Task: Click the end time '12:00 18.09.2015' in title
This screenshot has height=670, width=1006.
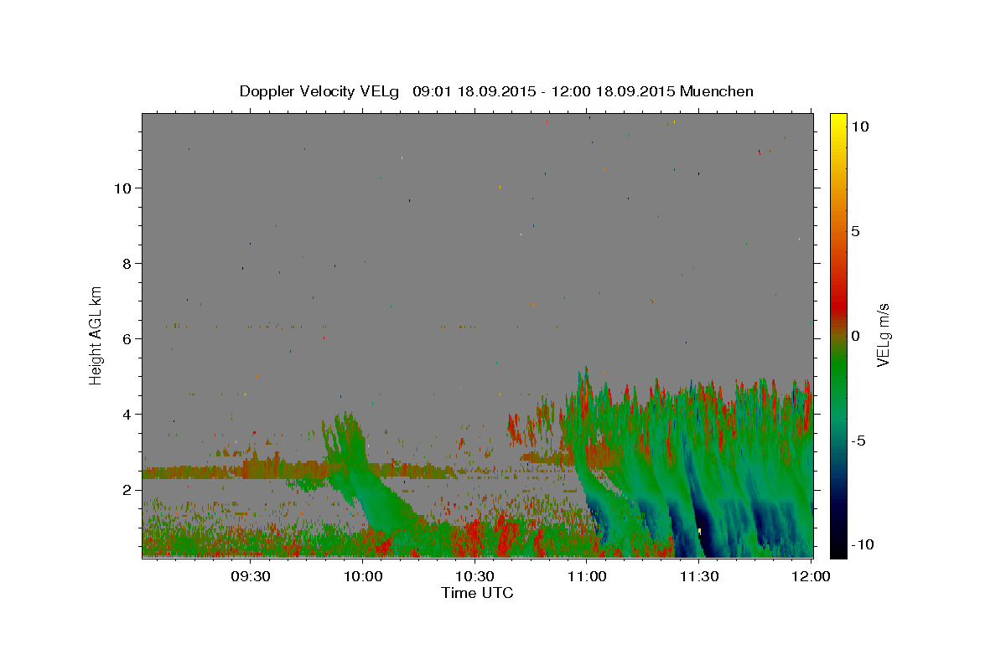Action: [x=611, y=91]
